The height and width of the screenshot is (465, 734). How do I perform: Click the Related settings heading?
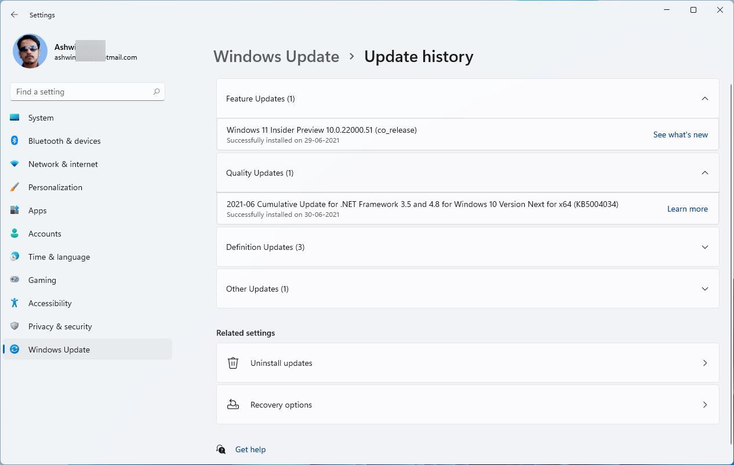click(x=246, y=333)
